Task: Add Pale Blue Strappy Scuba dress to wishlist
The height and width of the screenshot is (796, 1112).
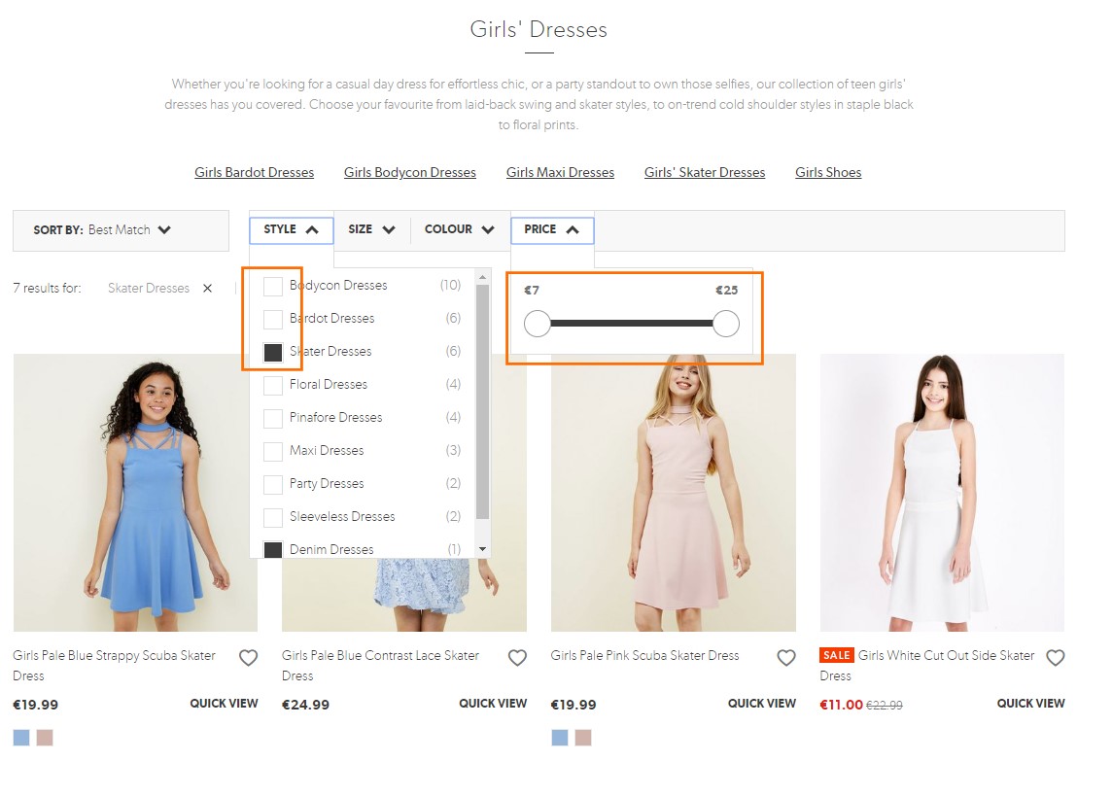Action: tap(248, 658)
